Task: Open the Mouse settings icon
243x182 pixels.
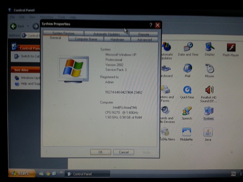Action: (x=210, y=69)
